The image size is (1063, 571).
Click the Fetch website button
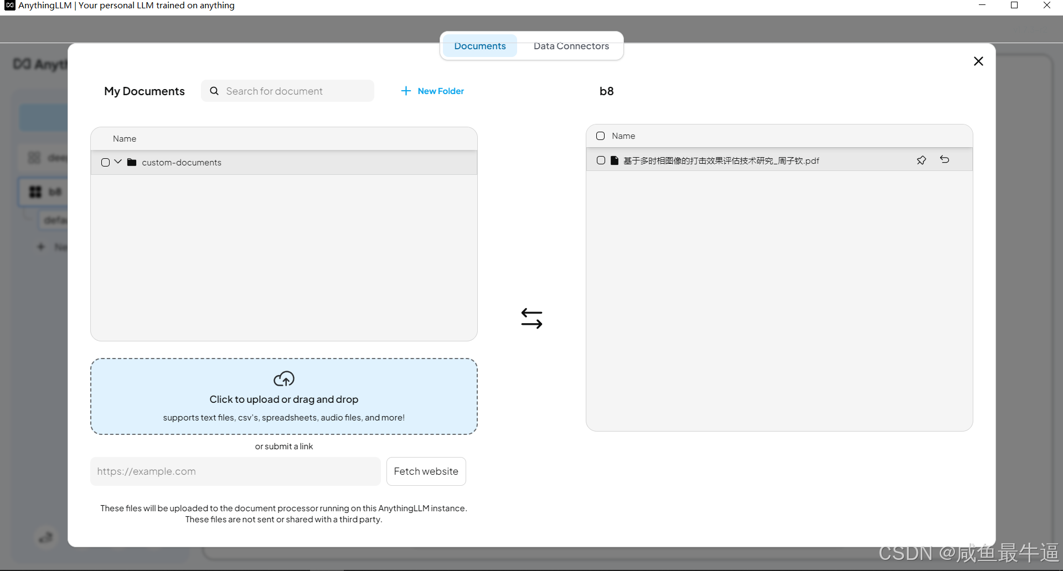pyautogui.click(x=426, y=471)
